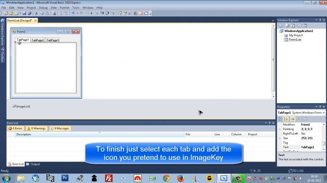327x183 pixels.
Task: Open the Database Explorer side panel
Action: coord(2,32)
